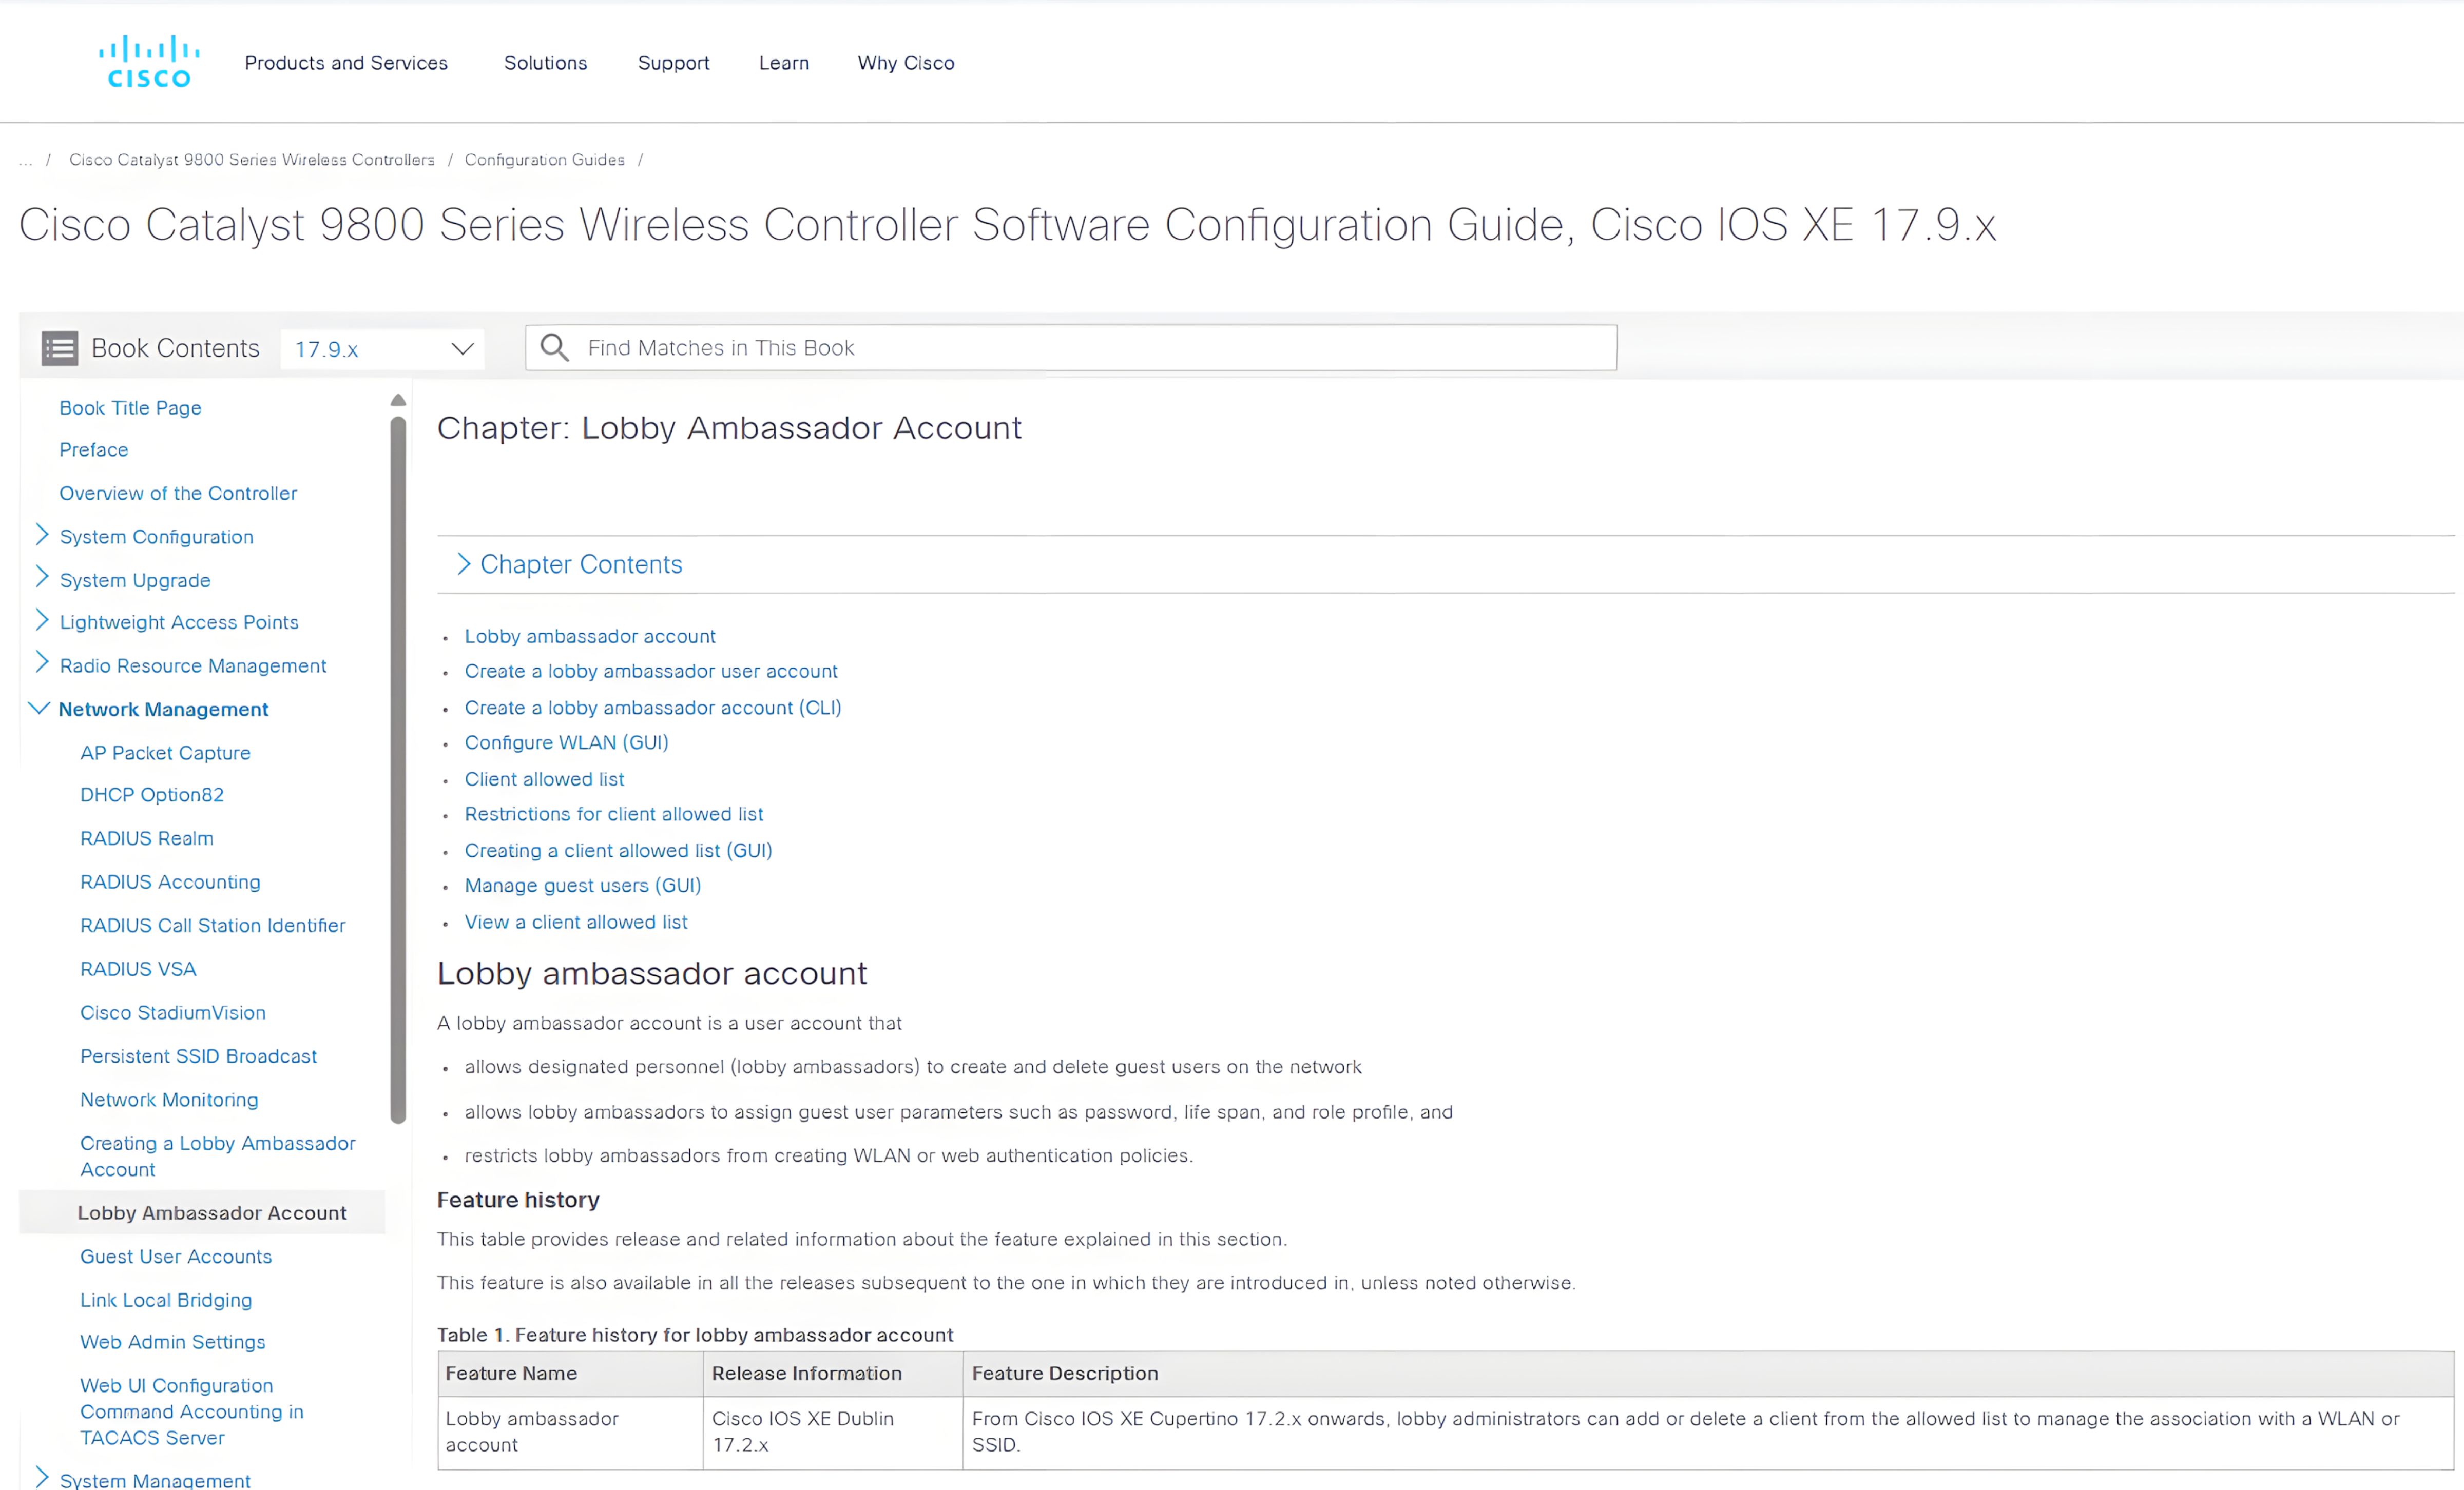Expand the System Management section
2464x1490 pixels.
pyautogui.click(x=41, y=1478)
